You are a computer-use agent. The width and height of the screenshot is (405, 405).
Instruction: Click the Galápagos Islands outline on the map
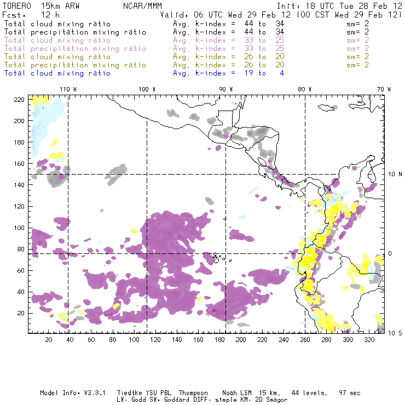(x=218, y=256)
